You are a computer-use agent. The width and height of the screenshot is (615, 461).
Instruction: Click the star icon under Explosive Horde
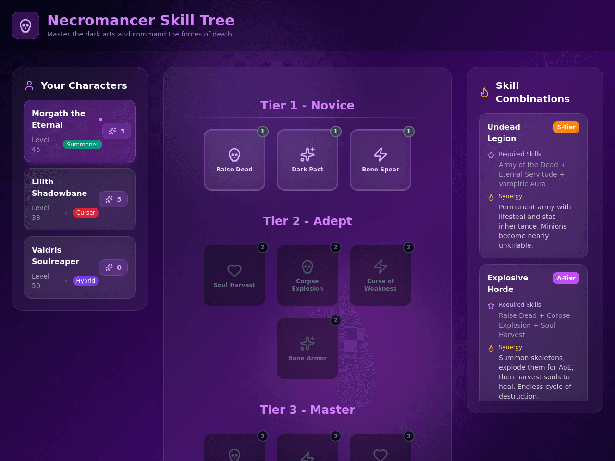point(491,306)
